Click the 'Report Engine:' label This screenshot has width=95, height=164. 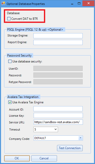[17, 42]
